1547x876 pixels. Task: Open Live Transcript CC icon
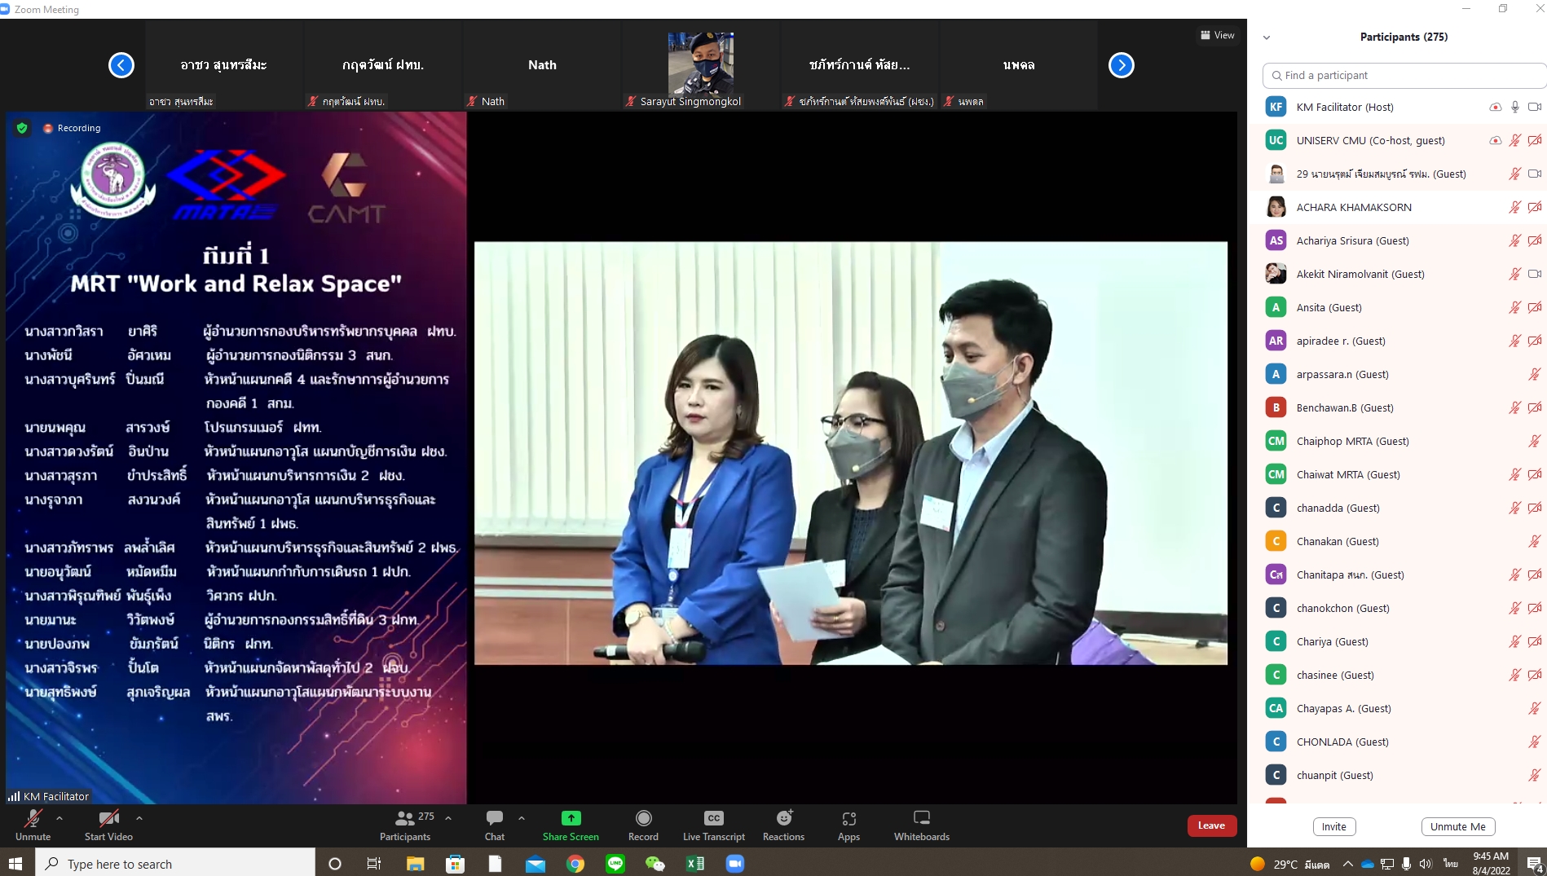tap(713, 818)
